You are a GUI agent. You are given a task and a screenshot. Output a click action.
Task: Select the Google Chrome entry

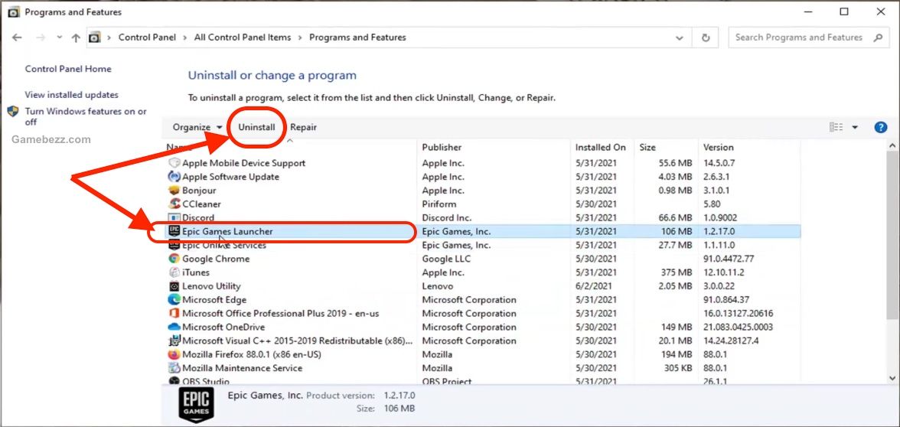click(216, 259)
